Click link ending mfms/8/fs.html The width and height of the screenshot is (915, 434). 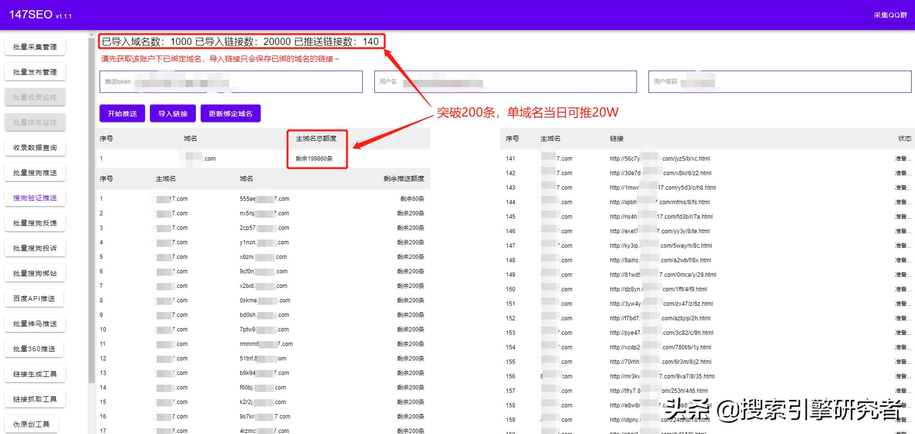pos(660,202)
